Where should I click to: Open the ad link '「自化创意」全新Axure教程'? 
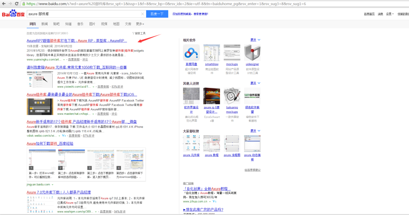tap(206, 189)
